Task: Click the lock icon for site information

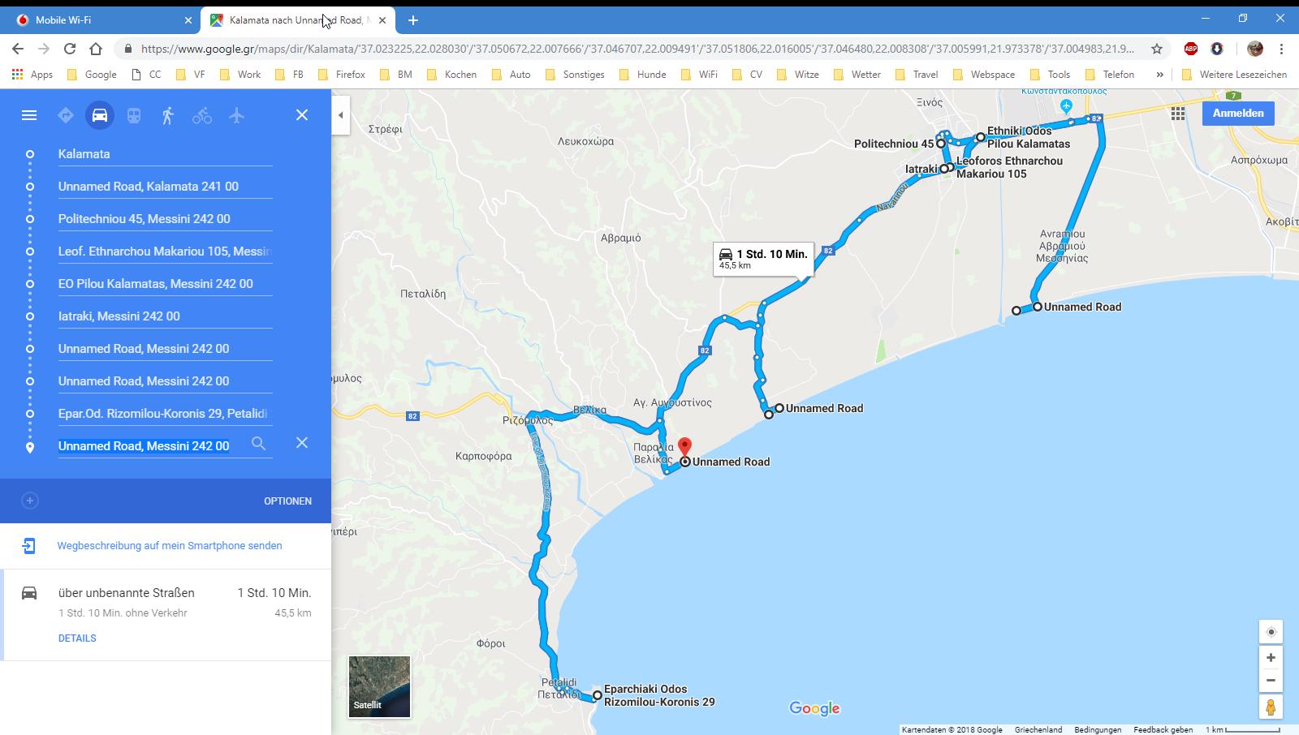Action: click(x=127, y=49)
